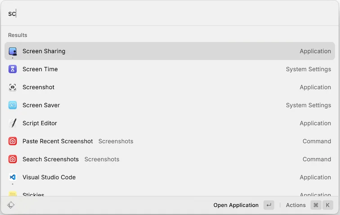Click the Screen Saver icon
The image size is (340, 215).
[x=13, y=105]
